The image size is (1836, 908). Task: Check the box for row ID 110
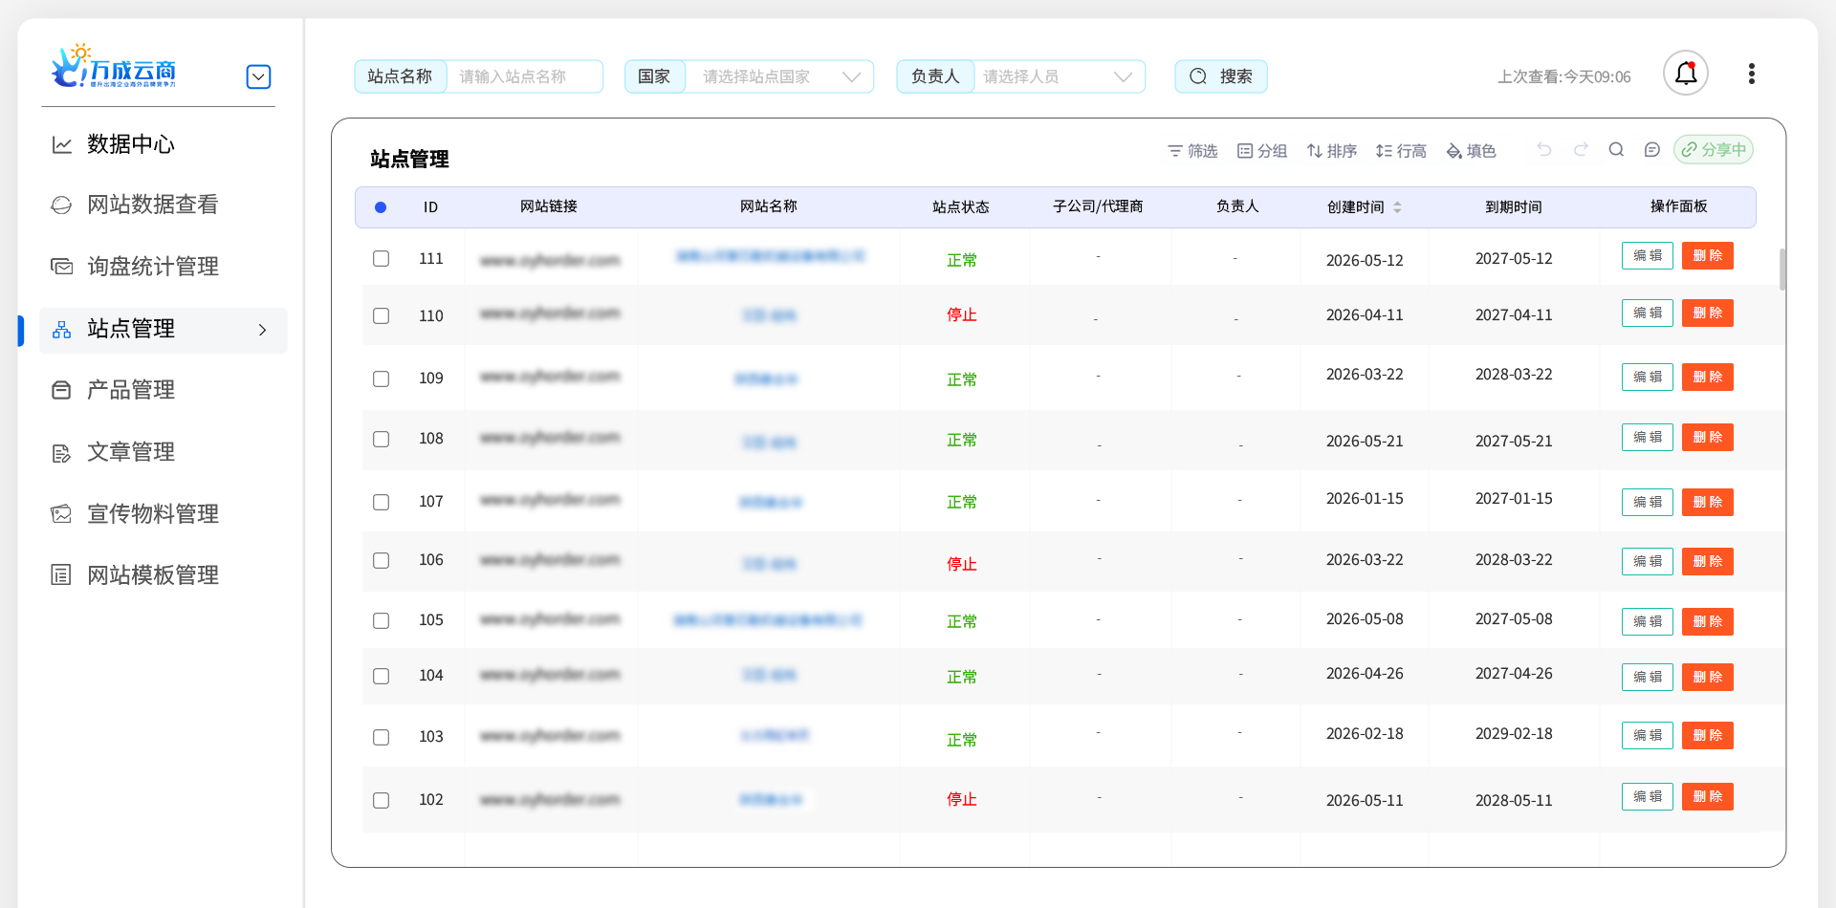tap(381, 316)
